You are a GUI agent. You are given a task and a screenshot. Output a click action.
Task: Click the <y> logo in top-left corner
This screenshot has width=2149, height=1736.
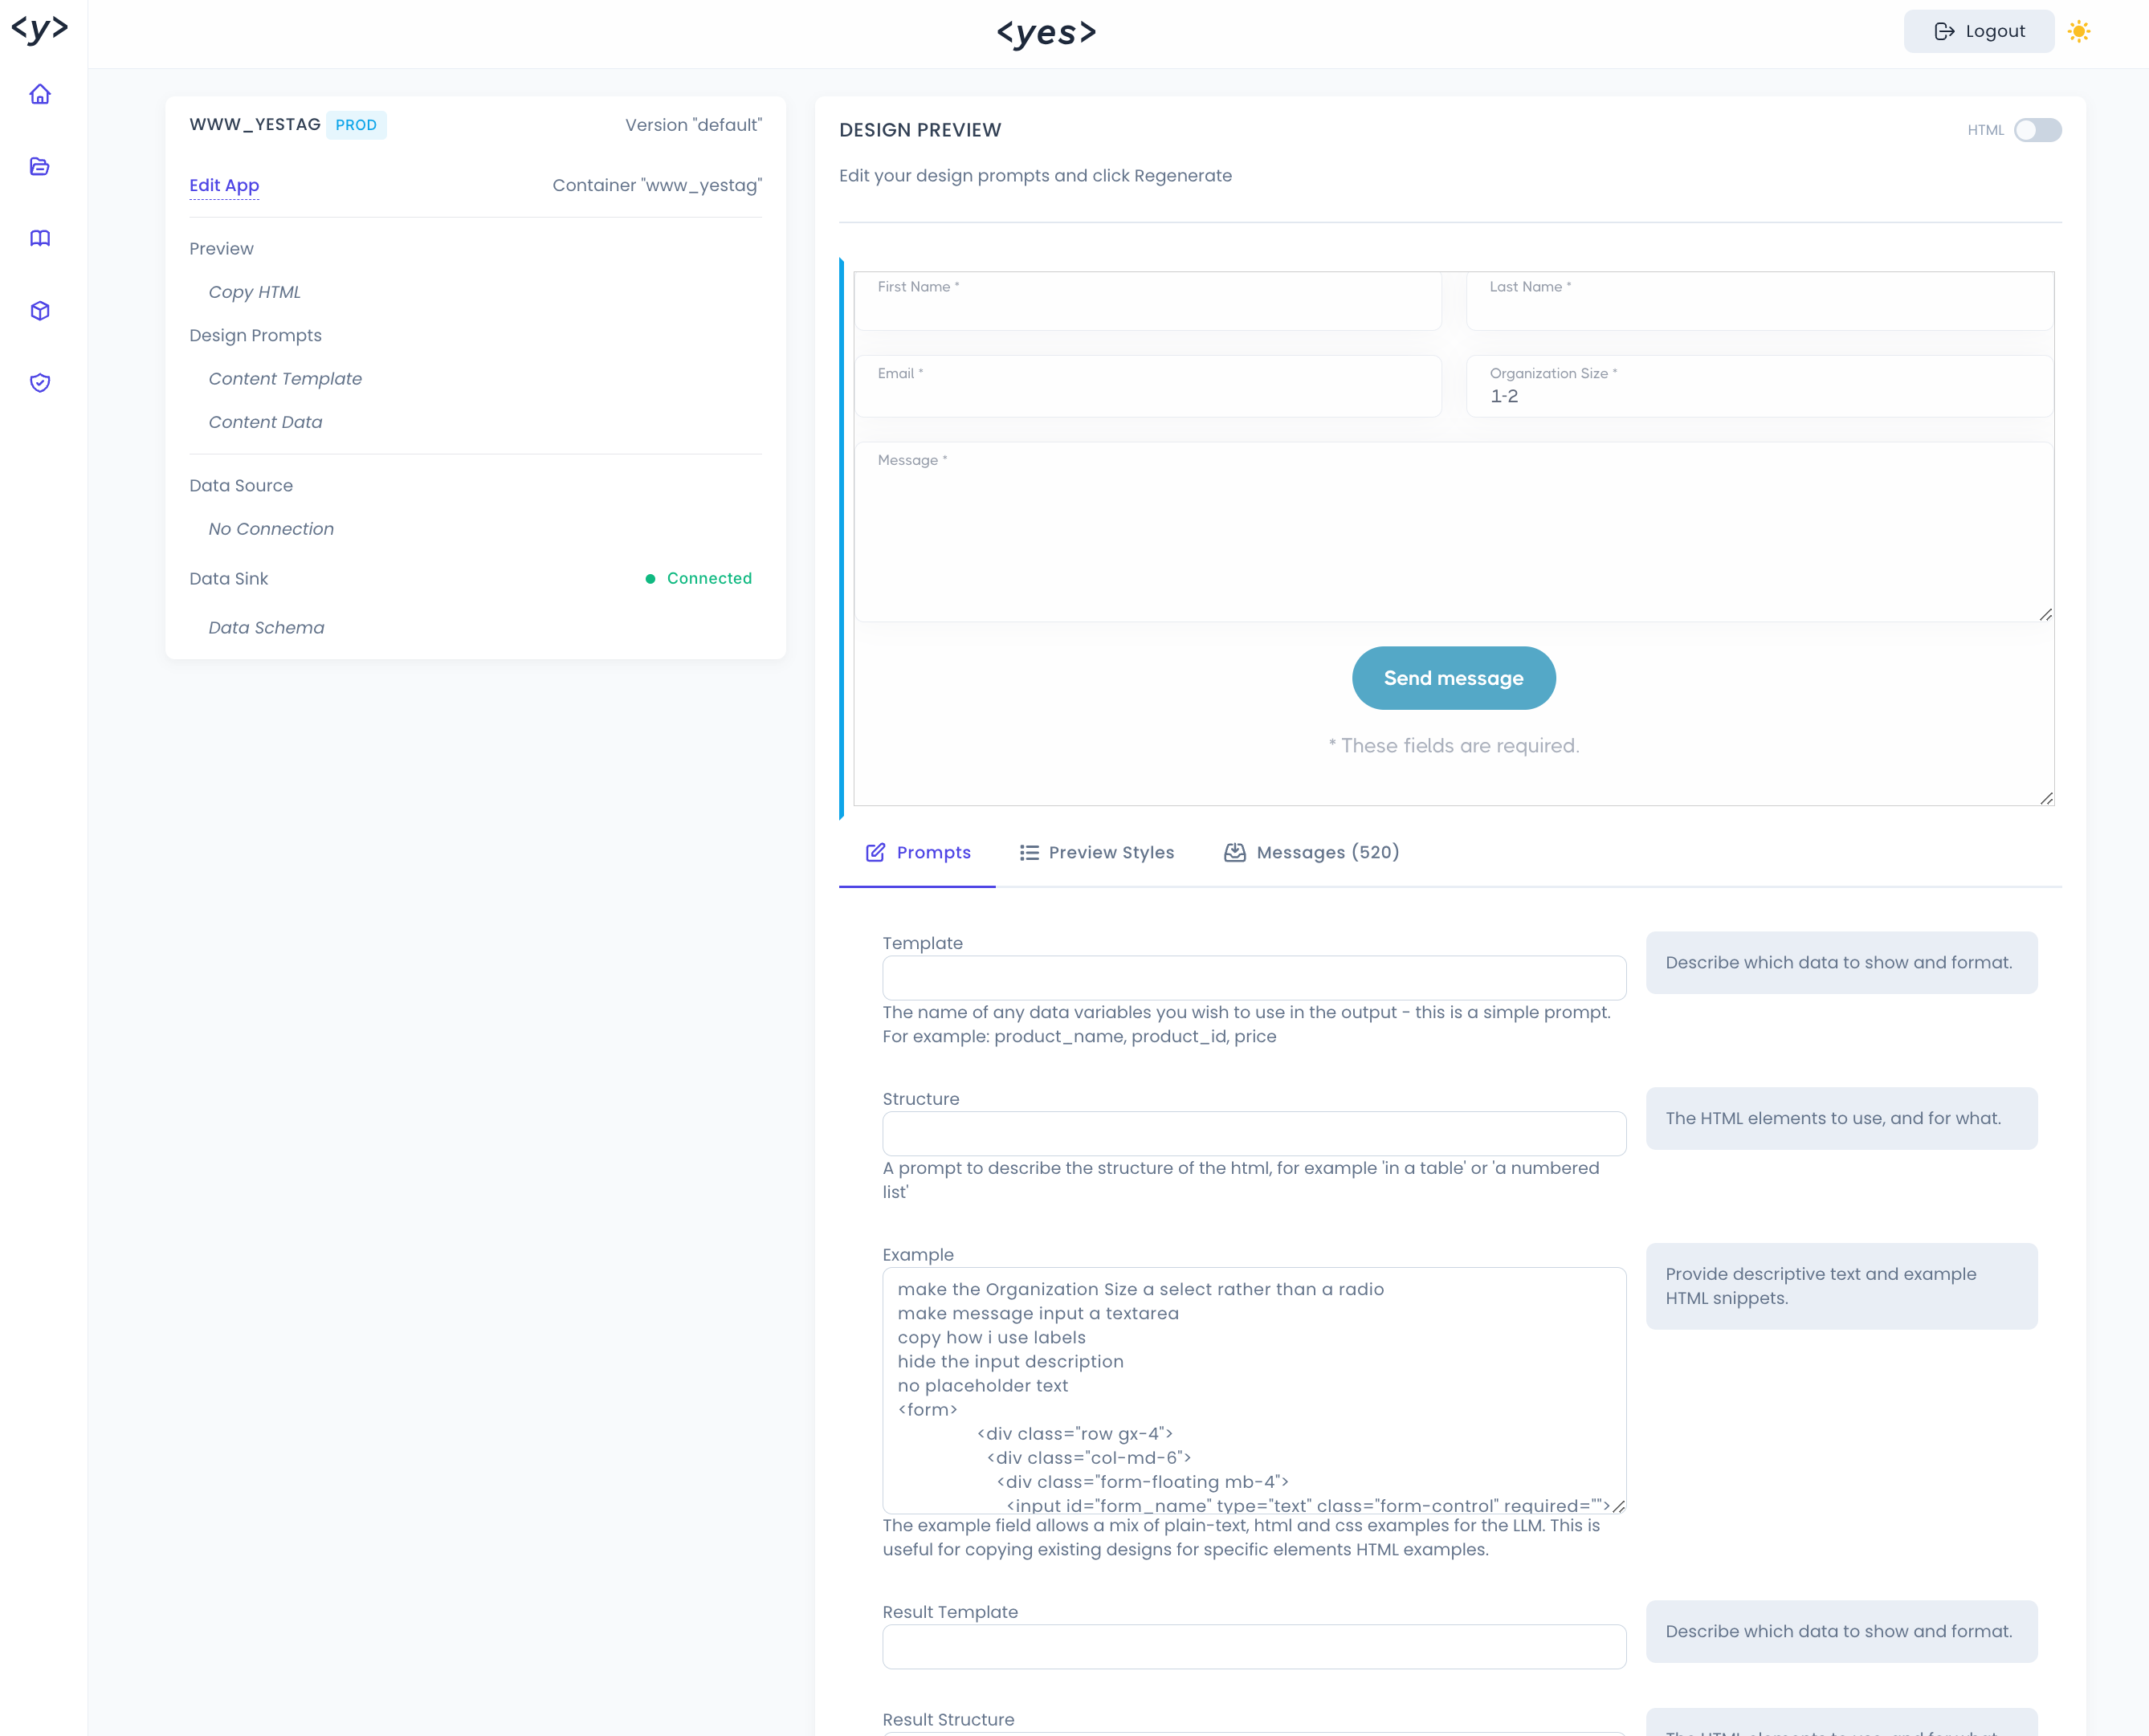click(40, 28)
